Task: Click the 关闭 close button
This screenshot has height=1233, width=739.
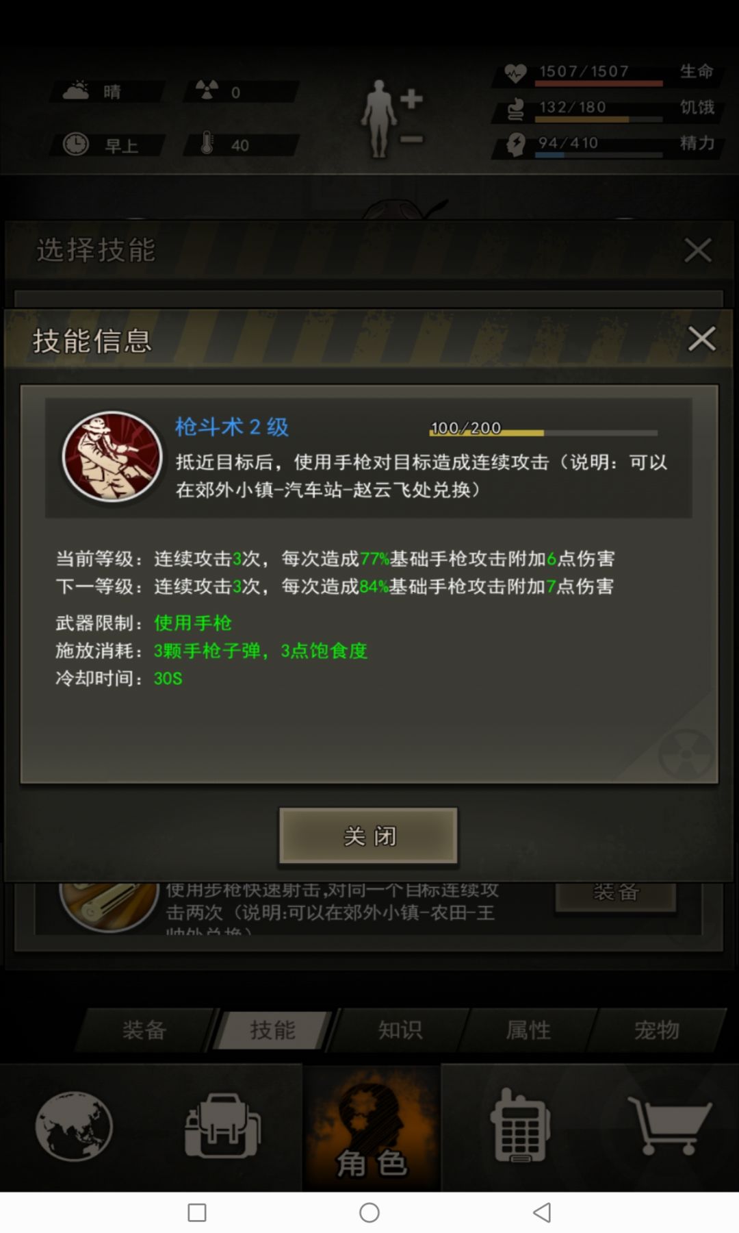Action: point(368,836)
